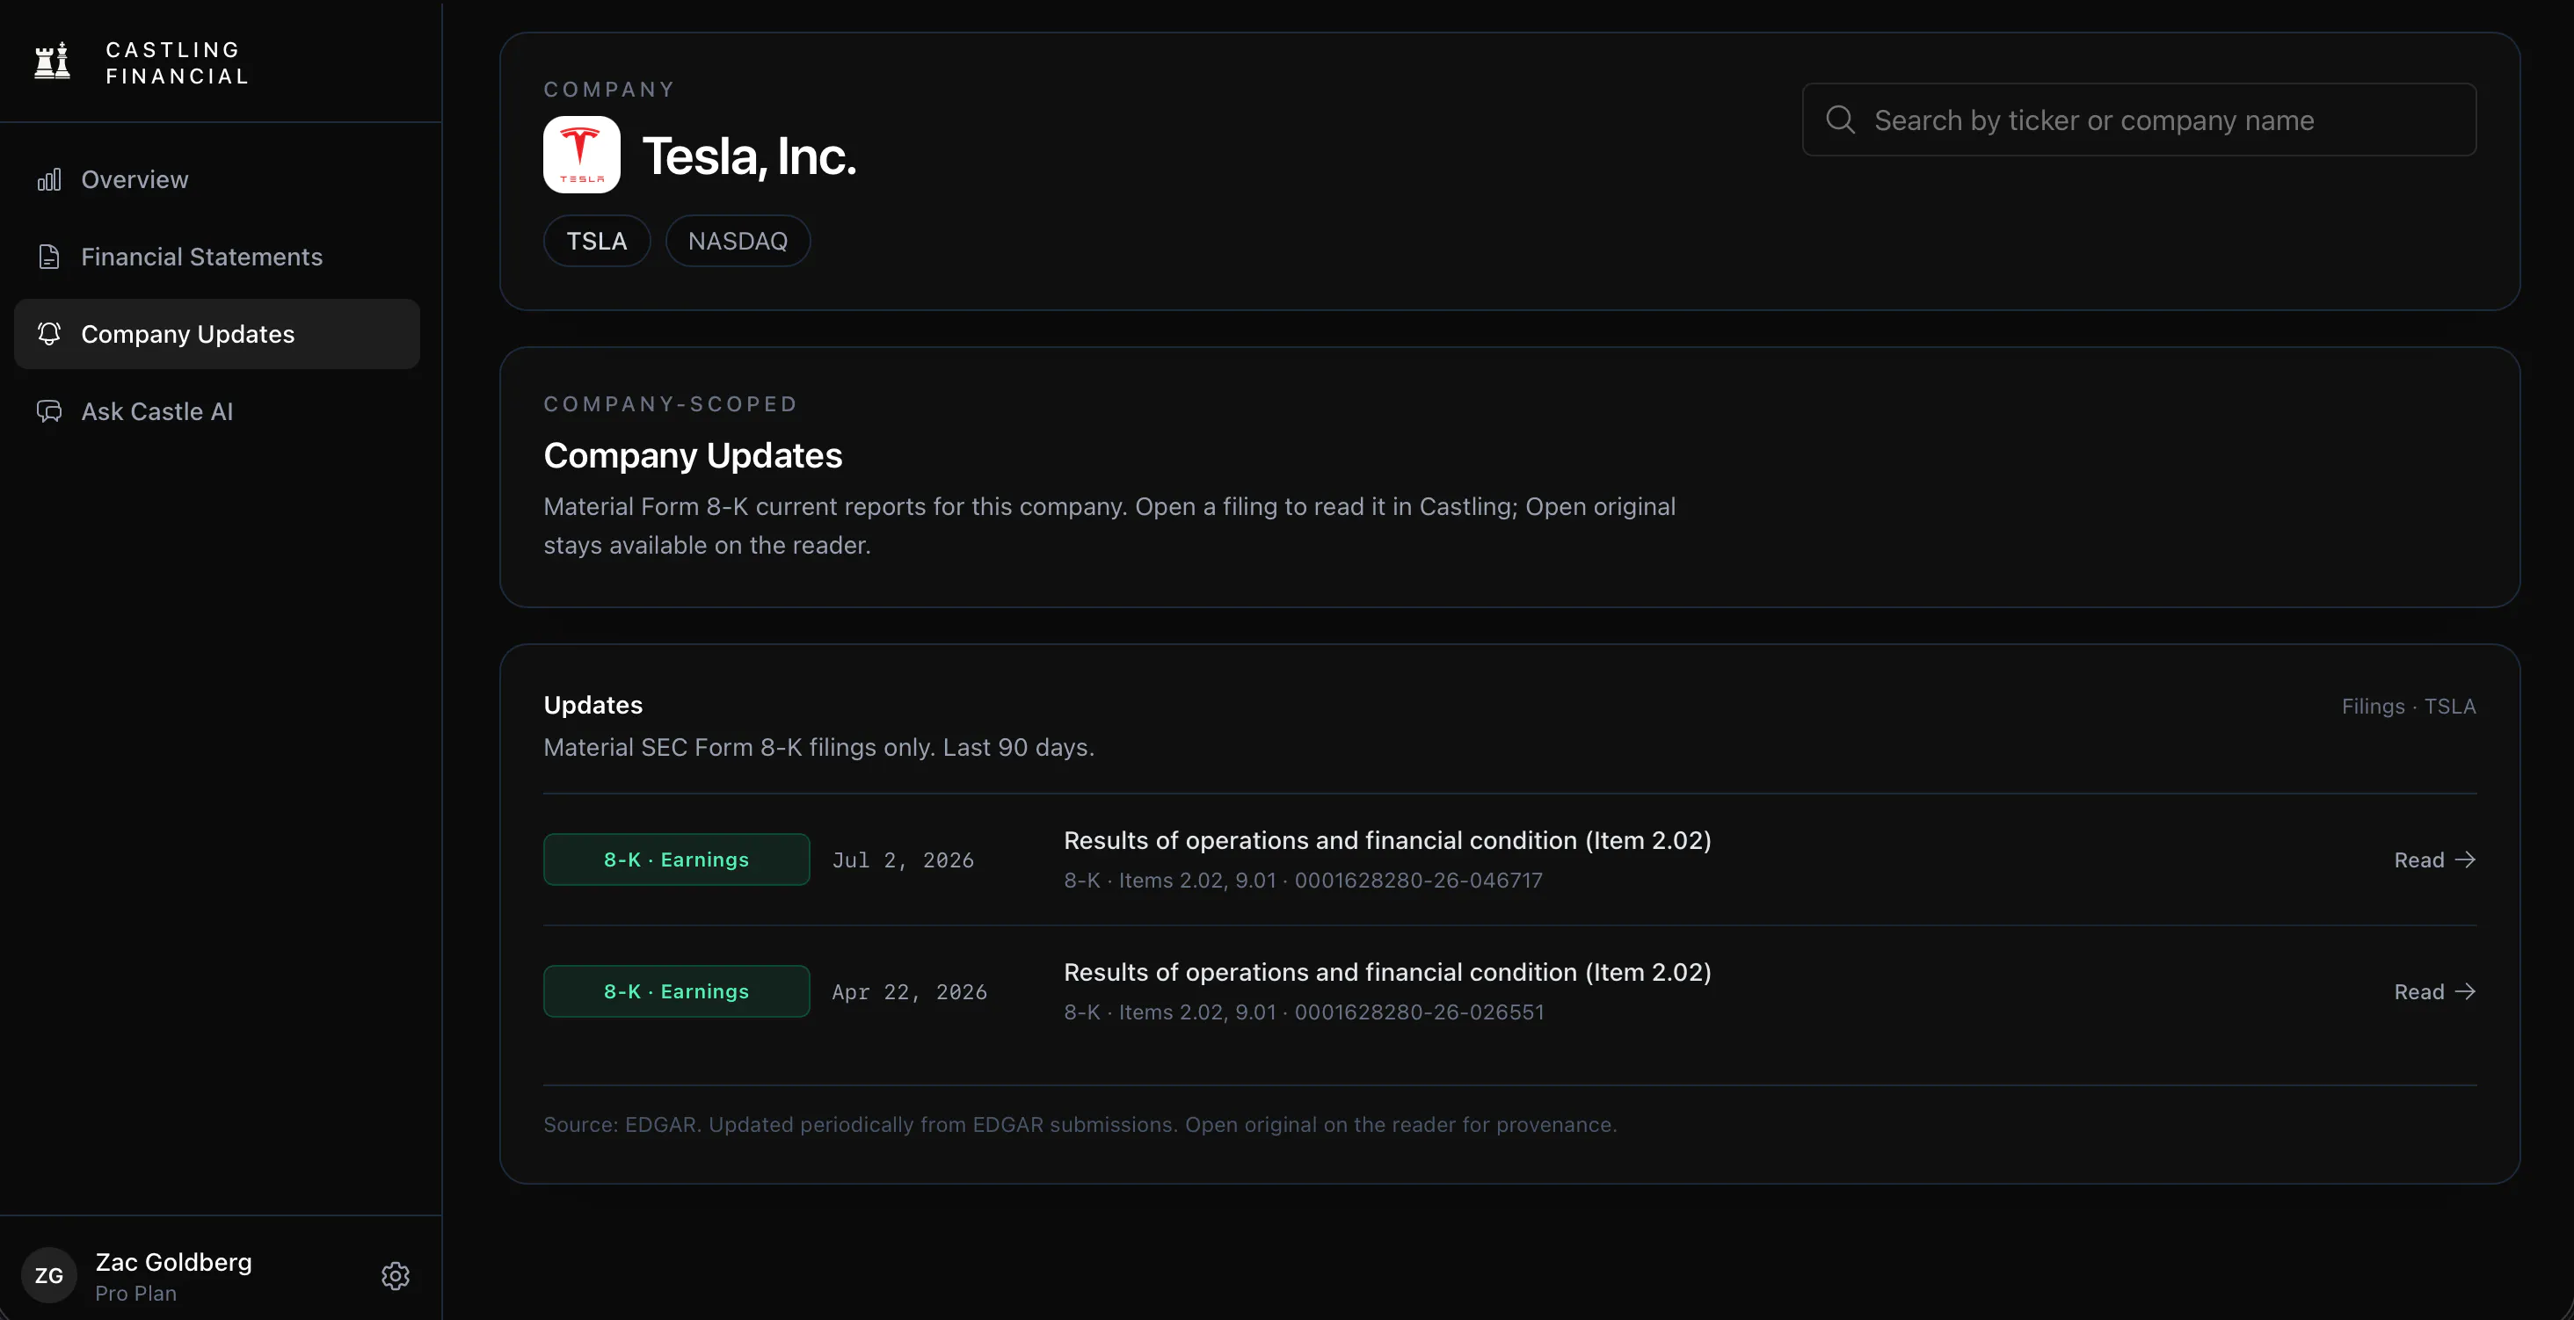The image size is (2574, 1320).
Task: Go to Financial Statements
Action: (217, 257)
